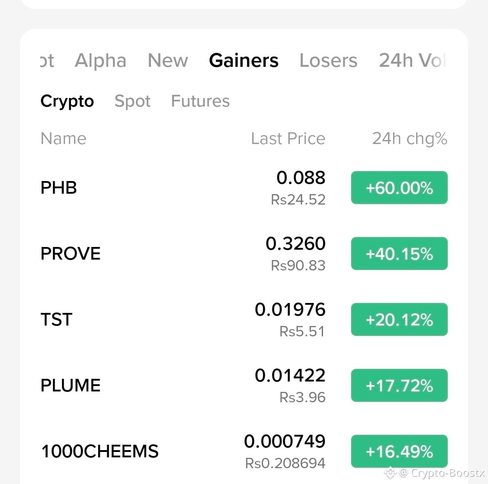Viewport: 488px width, 484px height.
Task: Open the 24h Vol tab
Action: [413, 60]
